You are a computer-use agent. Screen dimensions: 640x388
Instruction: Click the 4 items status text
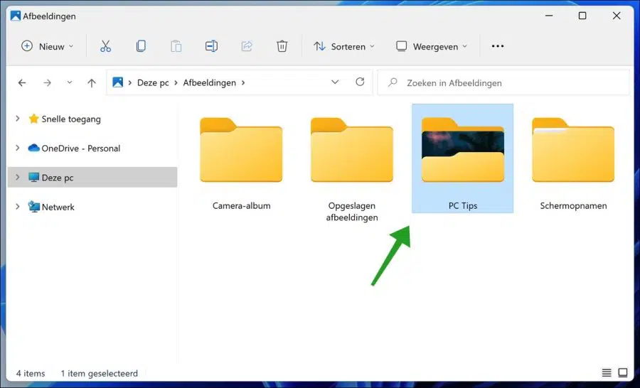tap(31, 373)
